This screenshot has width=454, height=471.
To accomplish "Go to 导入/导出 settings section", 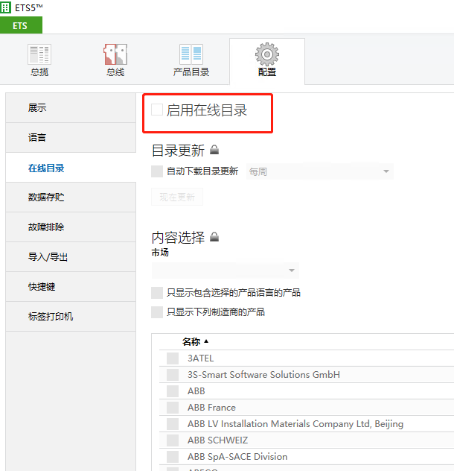I will [48, 257].
